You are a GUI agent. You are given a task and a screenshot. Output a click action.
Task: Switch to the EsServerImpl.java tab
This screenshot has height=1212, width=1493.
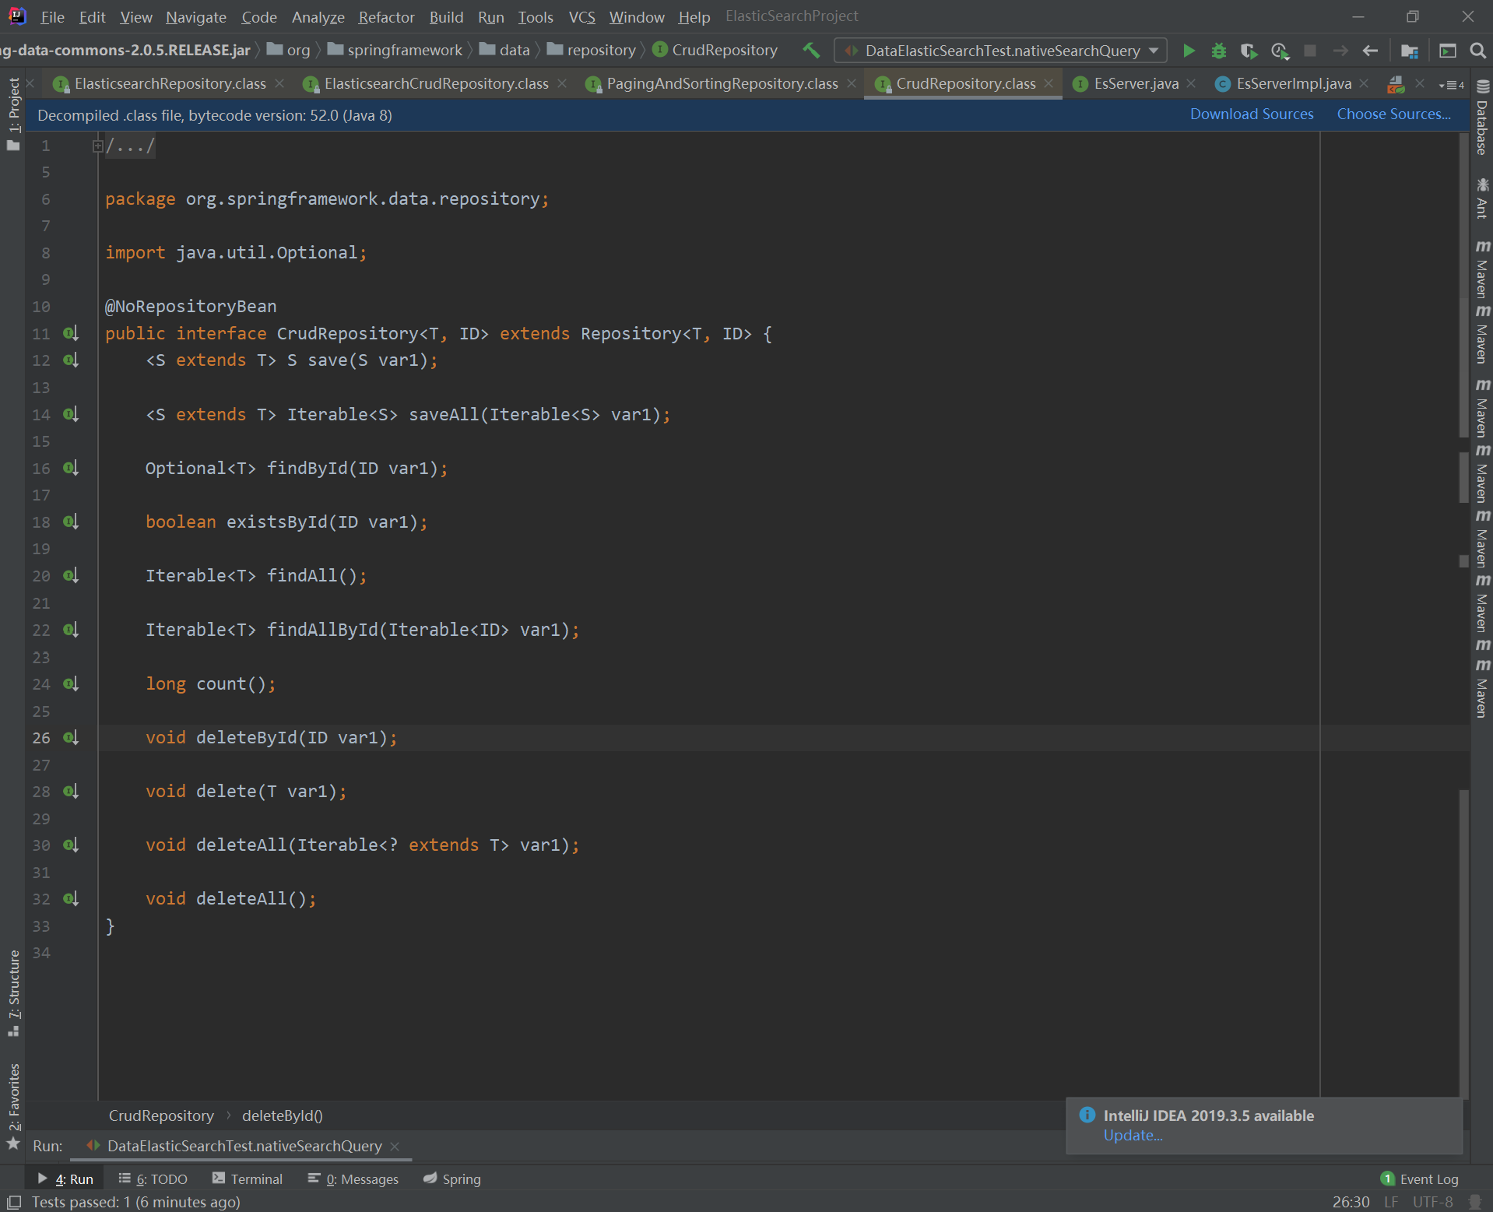(x=1291, y=83)
